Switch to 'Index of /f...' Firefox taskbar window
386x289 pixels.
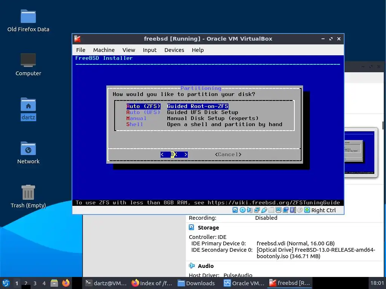[152, 283]
